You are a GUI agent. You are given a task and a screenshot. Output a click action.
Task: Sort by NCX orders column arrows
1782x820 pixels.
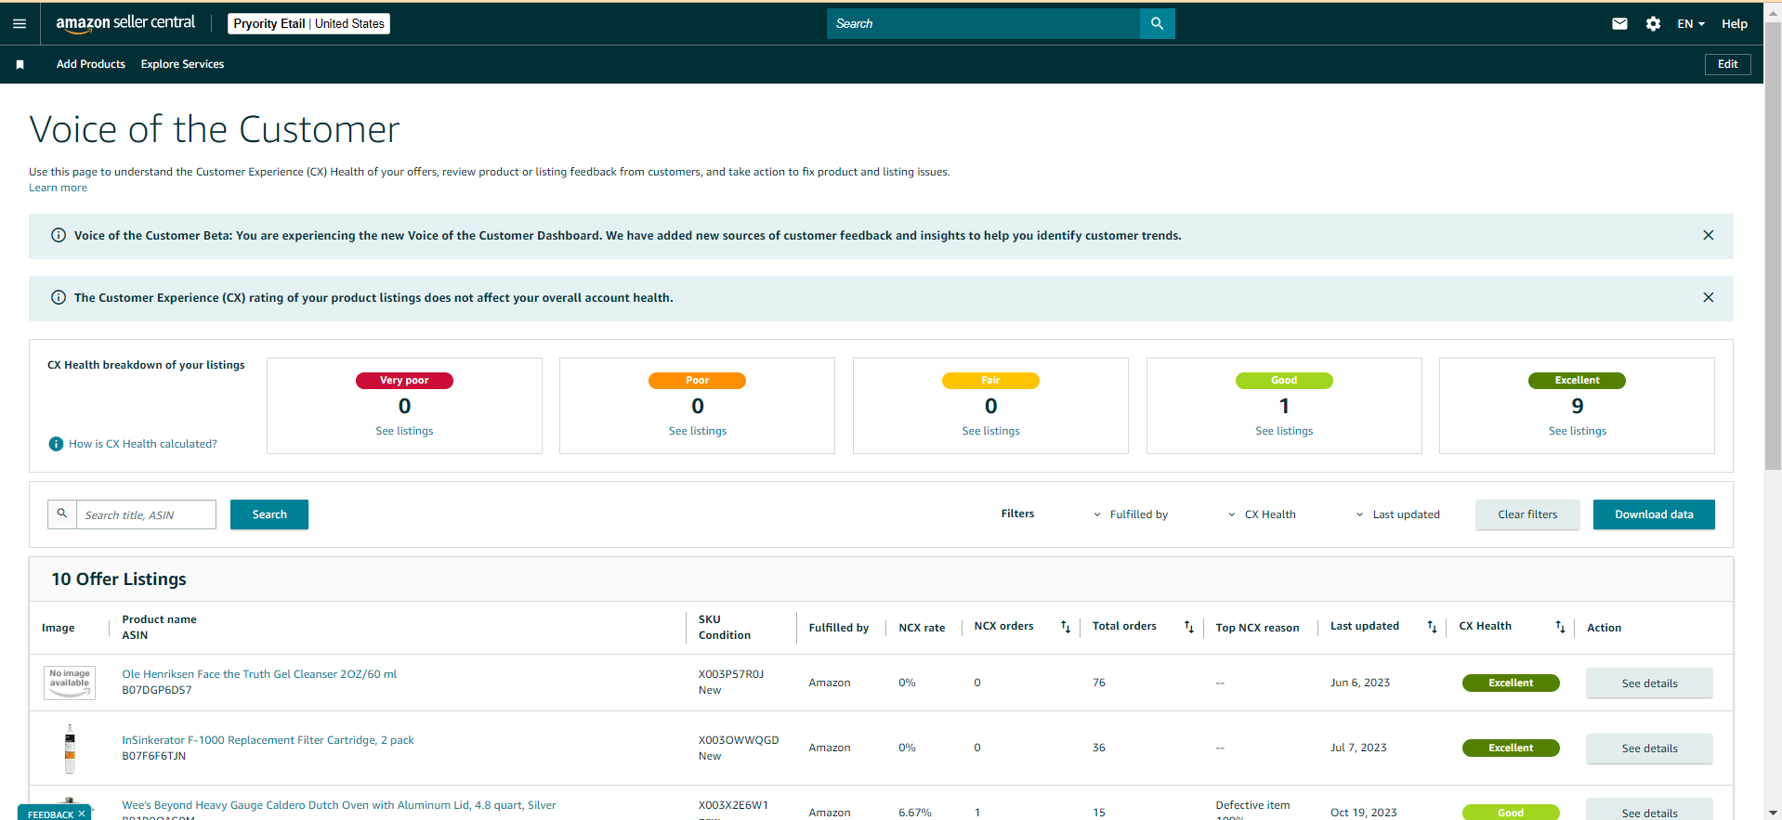[x=1065, y=627]
